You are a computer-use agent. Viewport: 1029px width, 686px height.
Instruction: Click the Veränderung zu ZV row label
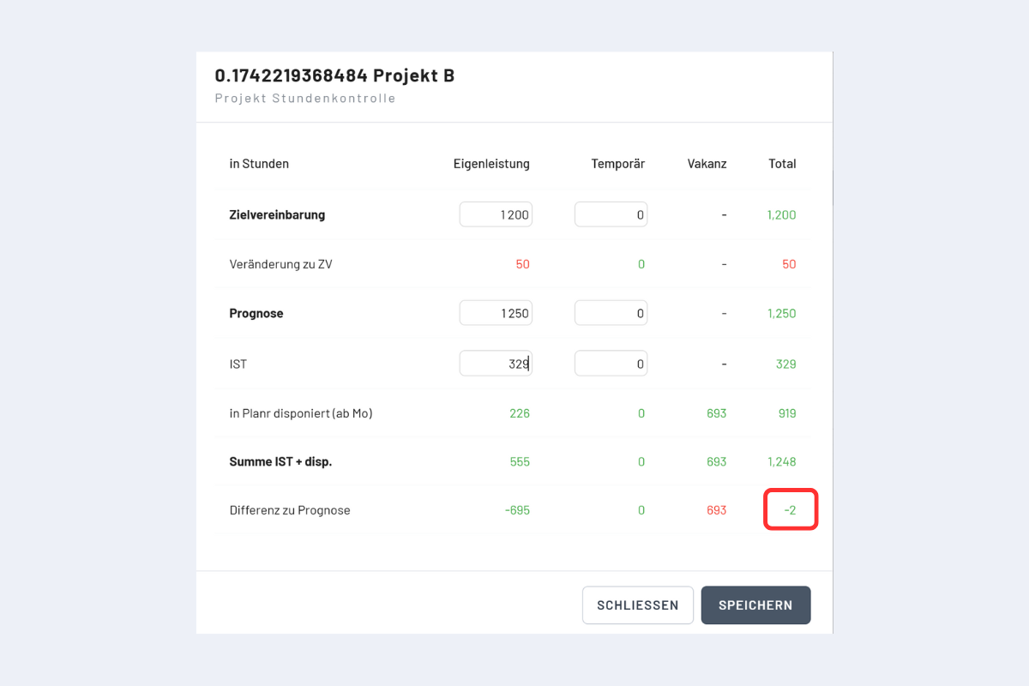(x=280, y=264)
